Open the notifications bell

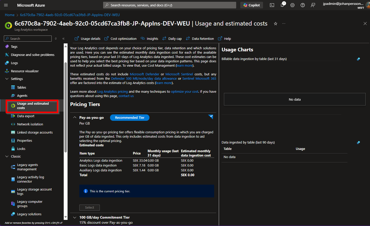point(282,5)
